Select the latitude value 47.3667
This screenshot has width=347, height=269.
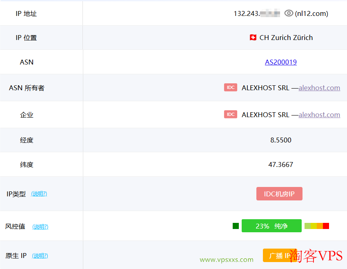[281, 165]
